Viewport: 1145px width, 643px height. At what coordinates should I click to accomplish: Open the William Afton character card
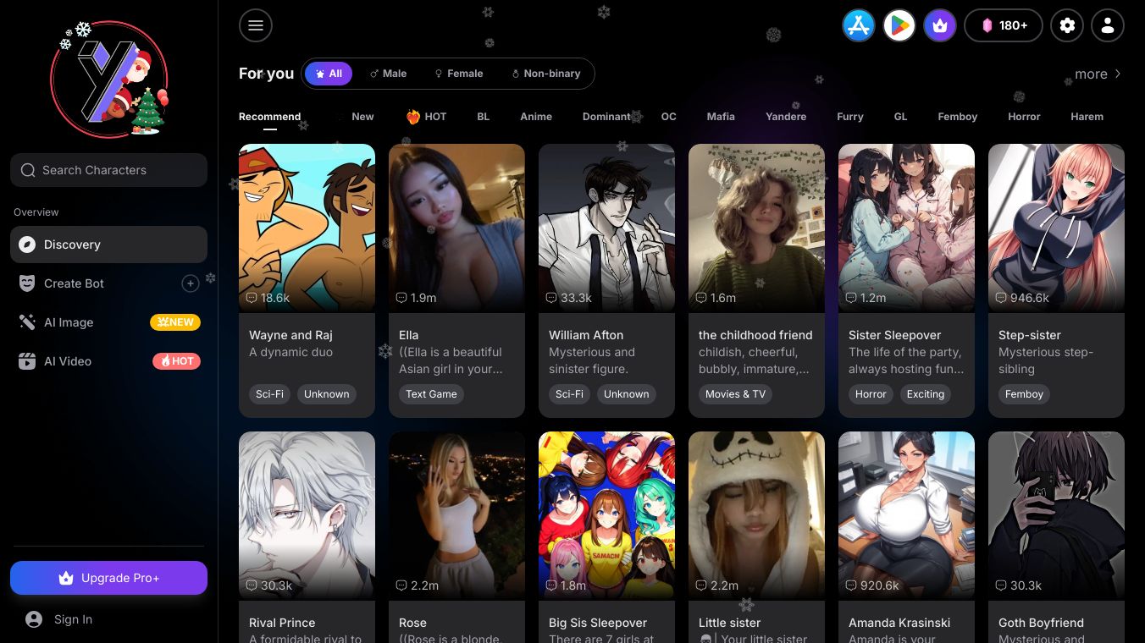[606, 280]
